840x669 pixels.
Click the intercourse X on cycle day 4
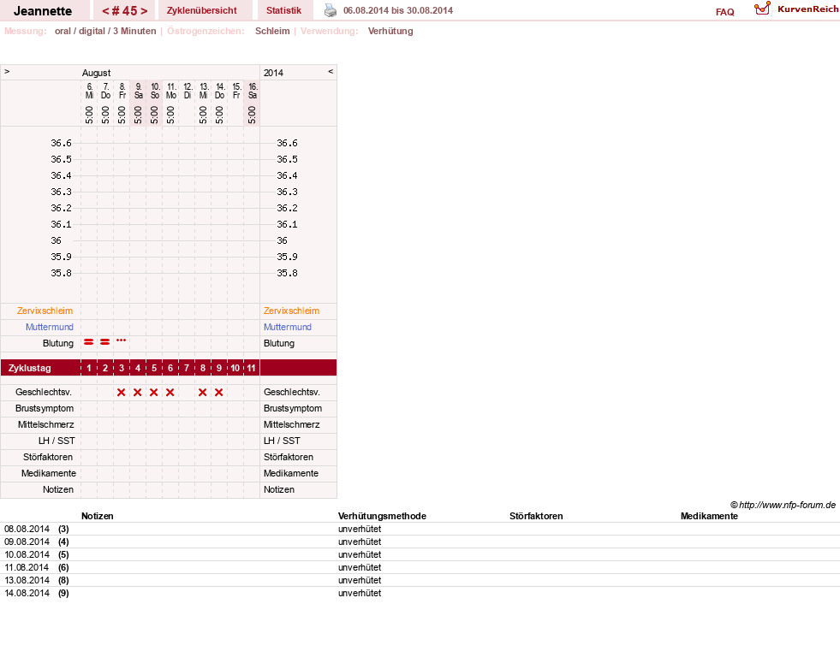[x=138, y=393]
